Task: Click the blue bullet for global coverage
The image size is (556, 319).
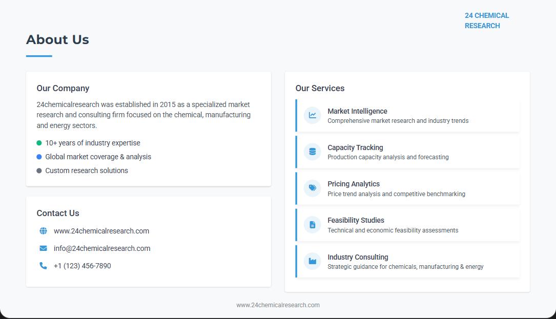Action: [x=39, y=157]
